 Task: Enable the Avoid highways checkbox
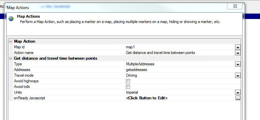pyautogui.click(x=128, y=81)
